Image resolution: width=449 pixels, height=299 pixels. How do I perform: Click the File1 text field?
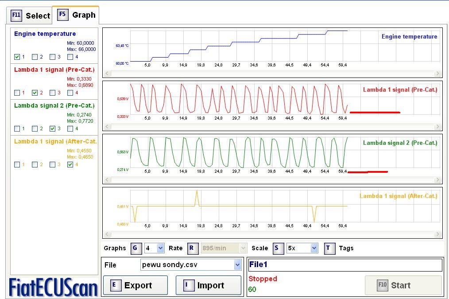pyautogui.click(x=345, y=265)
